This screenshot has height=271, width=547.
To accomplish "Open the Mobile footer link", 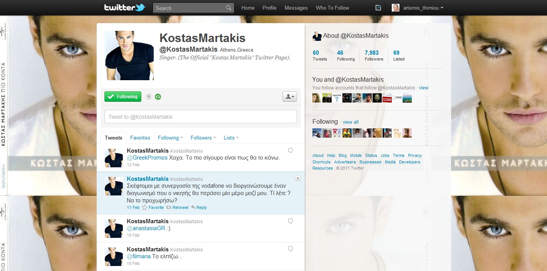I will tap(356, 156).
